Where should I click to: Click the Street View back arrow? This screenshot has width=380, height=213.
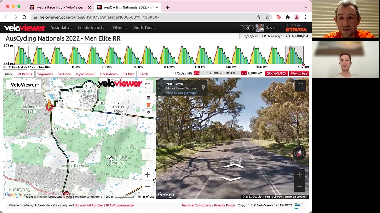click(x=160, y=88)
